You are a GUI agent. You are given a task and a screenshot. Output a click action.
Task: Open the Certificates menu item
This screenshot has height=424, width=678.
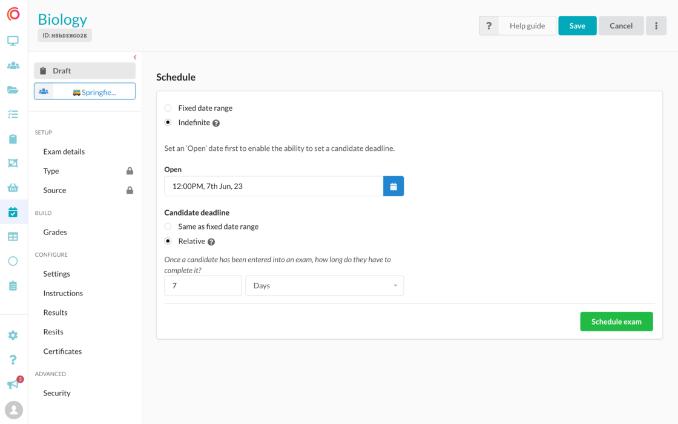tap(62, 351)
